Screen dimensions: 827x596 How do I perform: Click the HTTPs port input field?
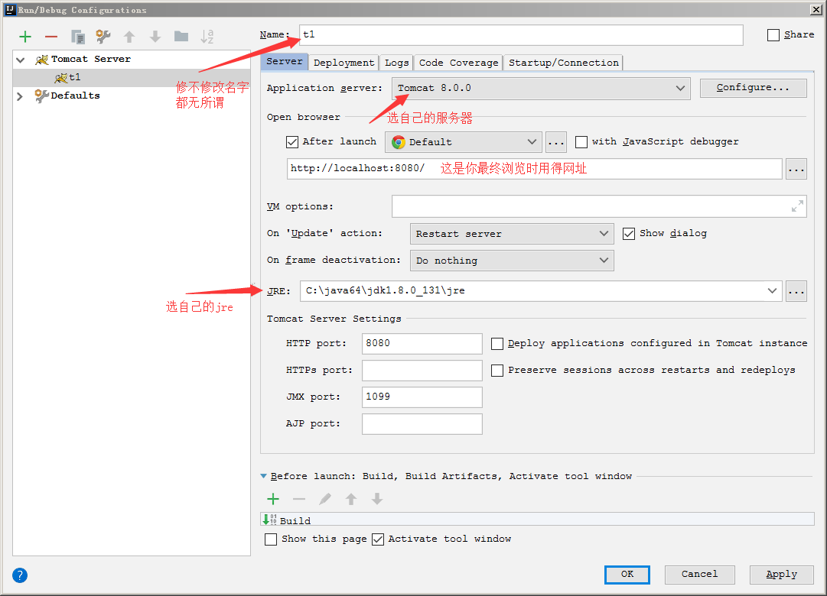pyautogui.click(x=422, y=371)
